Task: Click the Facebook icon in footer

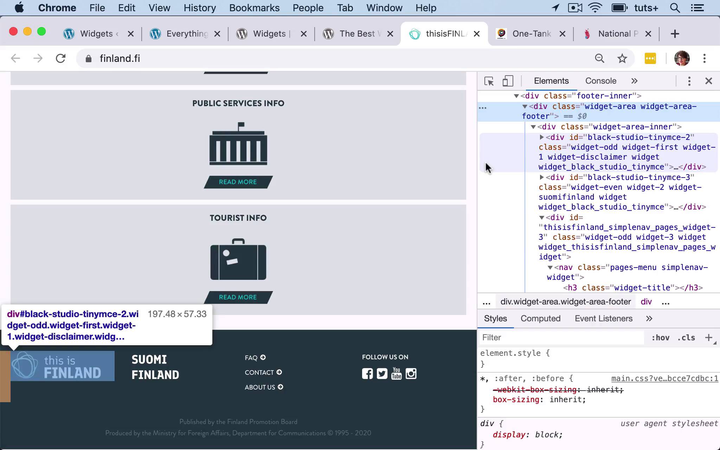Action: click(367, 373)
